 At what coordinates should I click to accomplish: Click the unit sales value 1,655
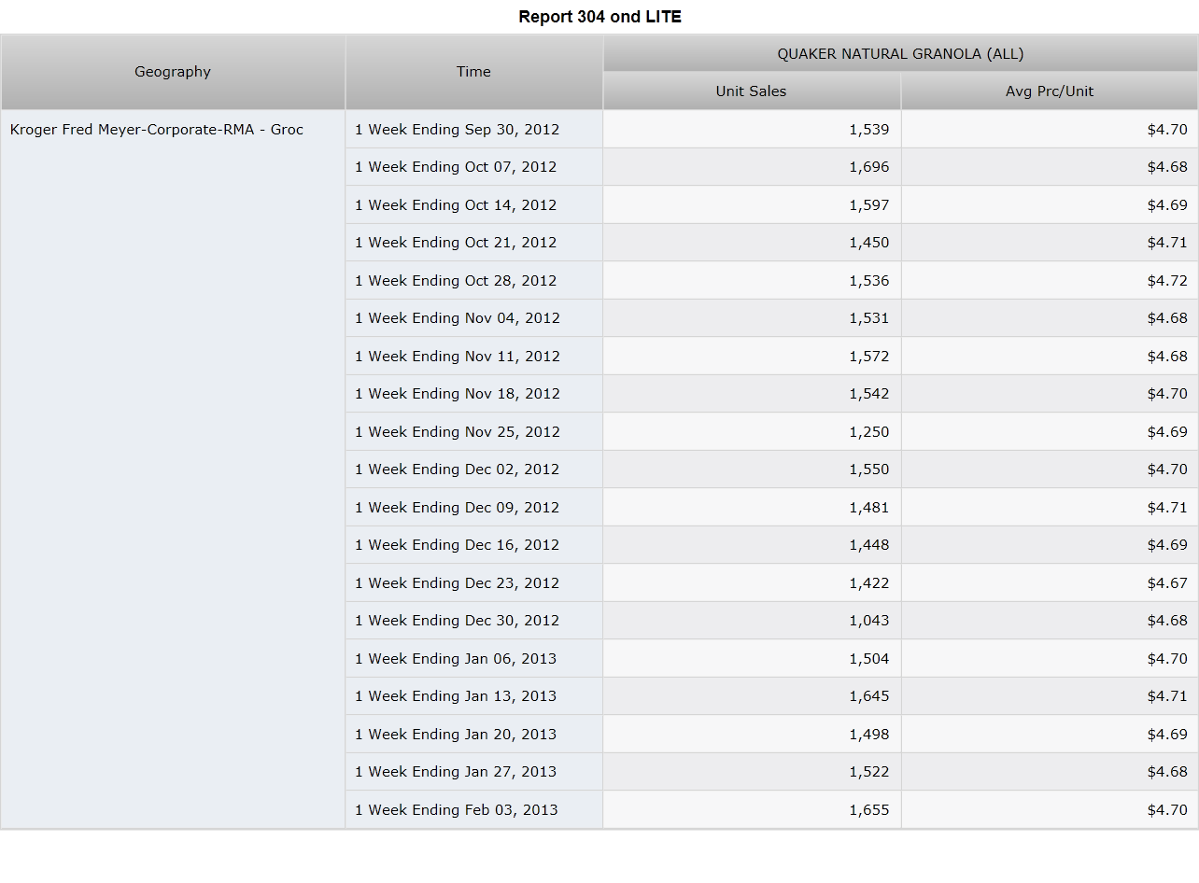pyautogui.click(x=869, y=810)
